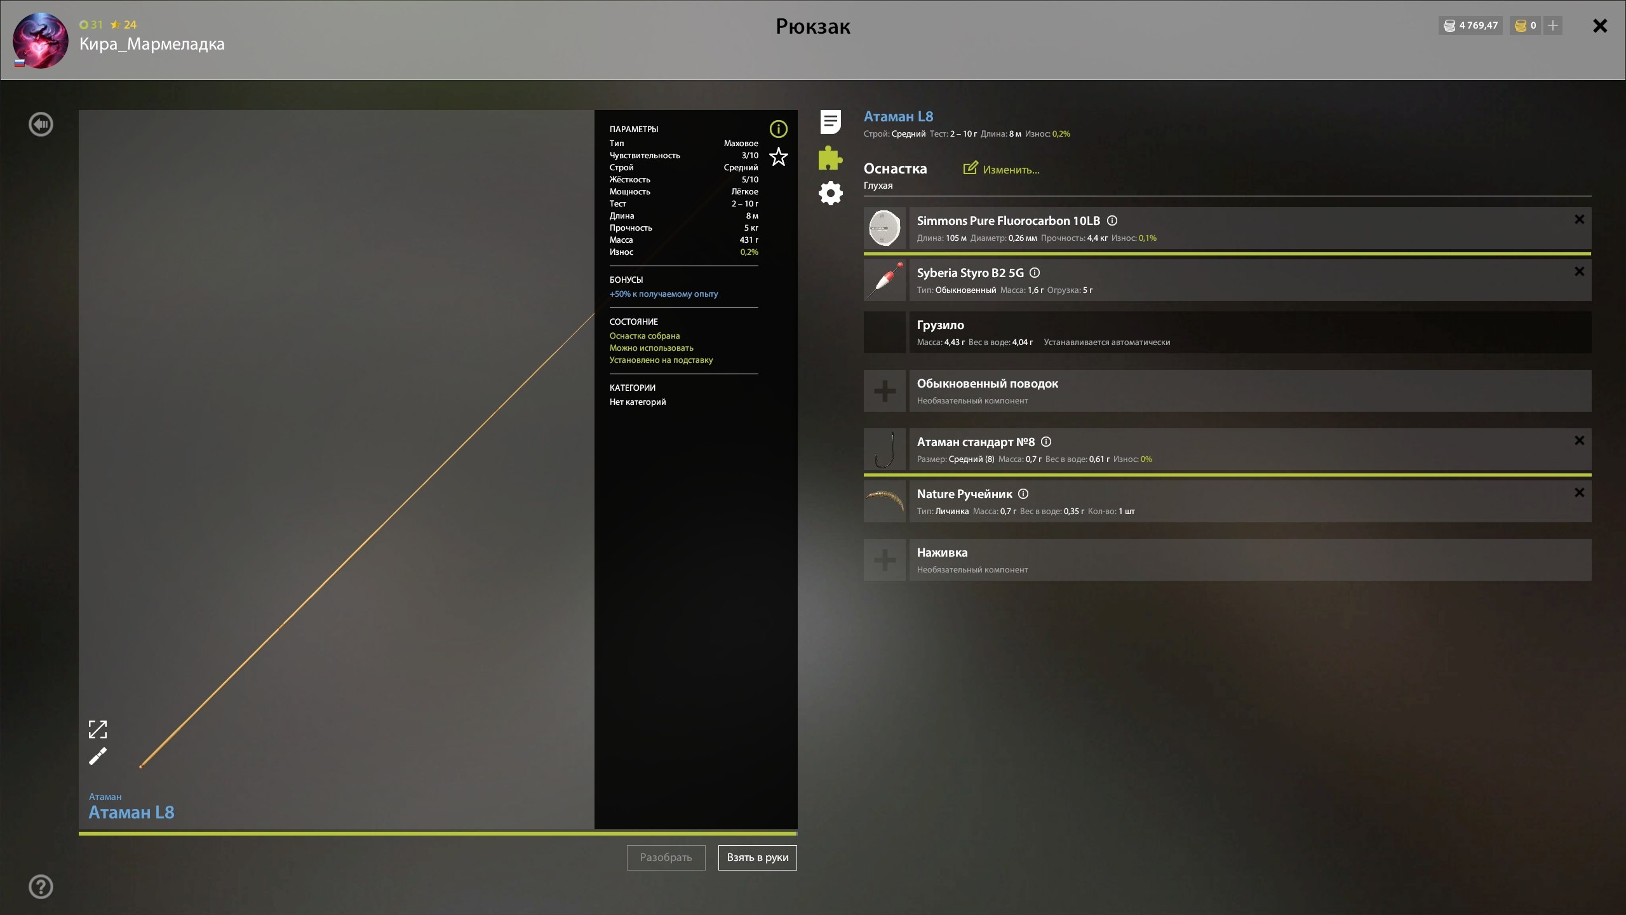Click the repair tool icon
The image size is (1626, 915).
pos(97,757)
